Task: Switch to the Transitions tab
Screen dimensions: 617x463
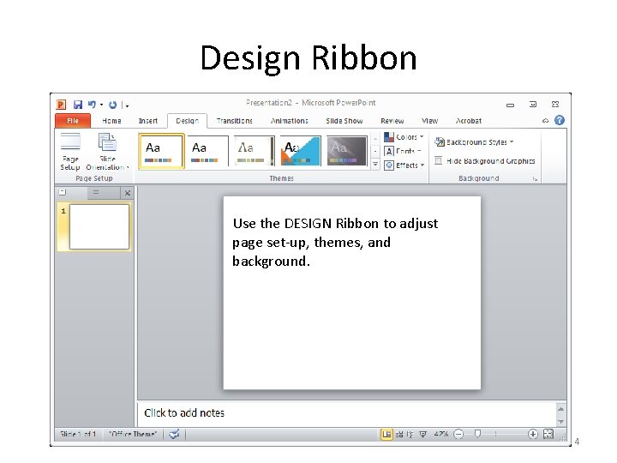Action: click(235, 121)
